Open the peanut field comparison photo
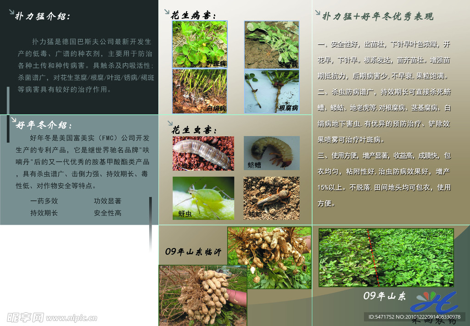This screenshot has width=470, height=326. [386, 257]
